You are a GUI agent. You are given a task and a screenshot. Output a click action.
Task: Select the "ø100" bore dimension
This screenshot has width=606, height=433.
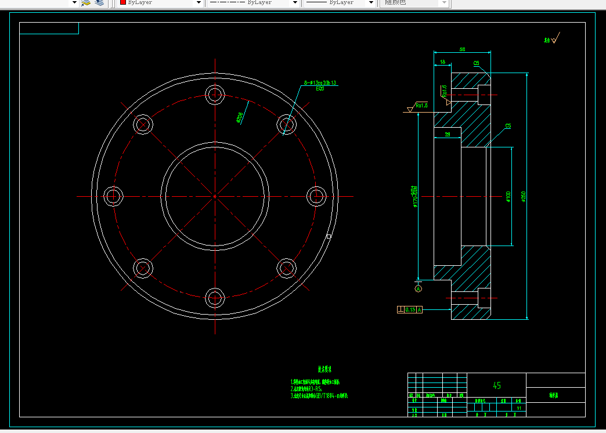point(508,196)
